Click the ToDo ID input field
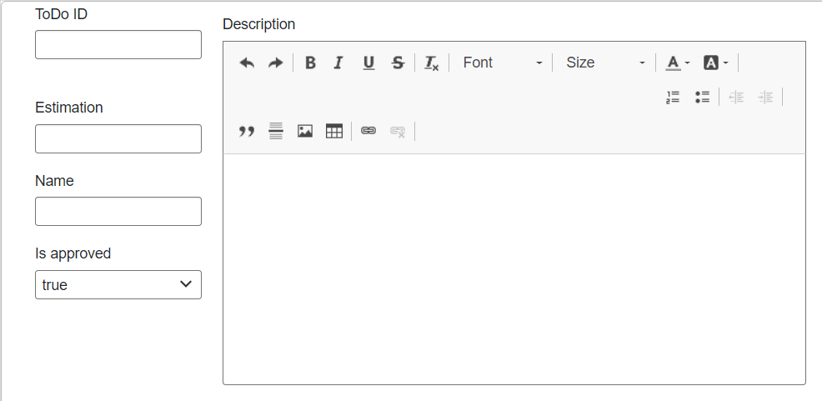The width and height of the screenshot is (822, 401). pos(118,45)
